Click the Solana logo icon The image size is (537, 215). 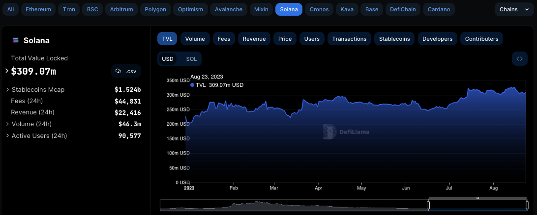(x=15, y=40)
